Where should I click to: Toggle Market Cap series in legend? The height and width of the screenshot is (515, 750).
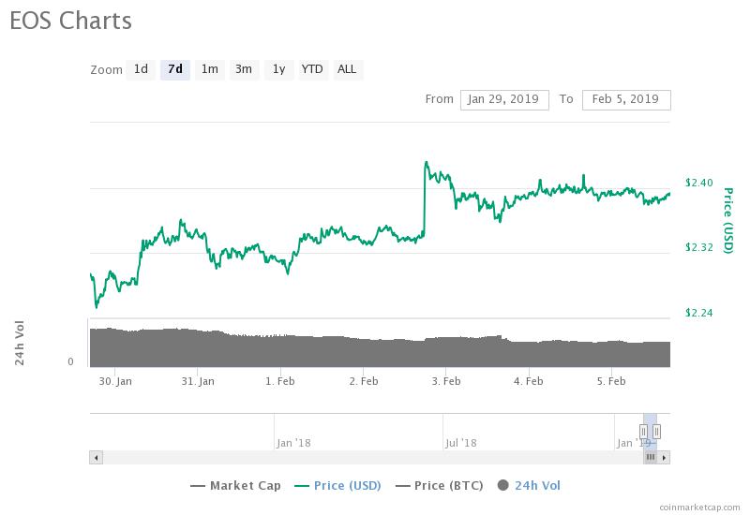pyautogui.click(x=236, y=485)
